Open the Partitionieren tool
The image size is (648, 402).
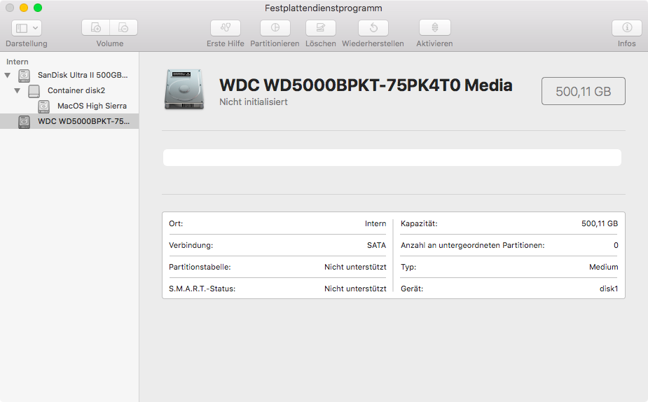(275, 28)
